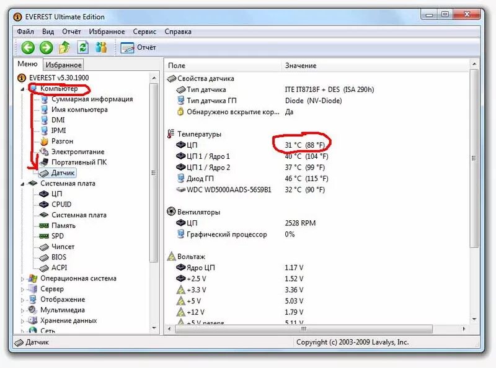Expand the Хранение данных node

(x=22, y=321)
